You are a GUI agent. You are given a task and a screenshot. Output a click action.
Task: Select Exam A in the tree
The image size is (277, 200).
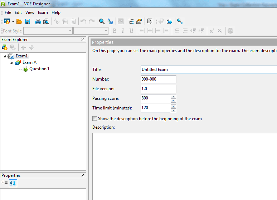[x=29, y=62]
